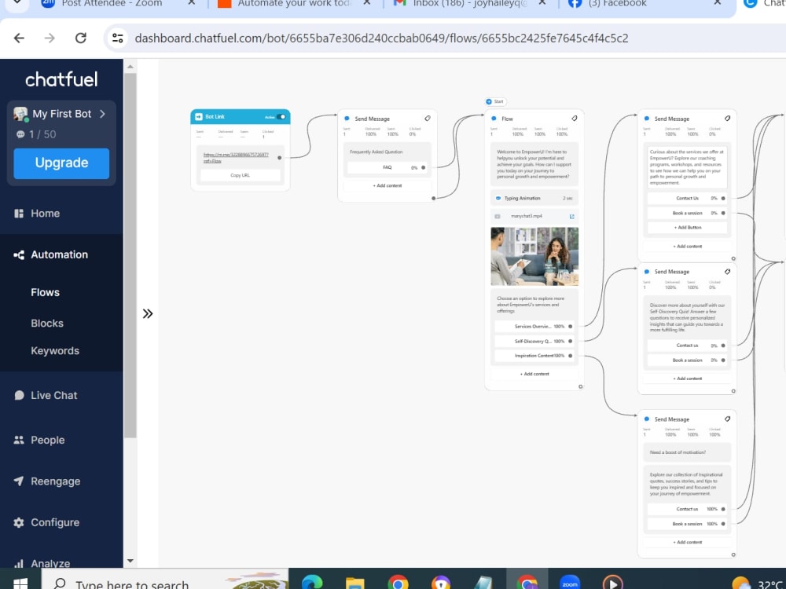Reload the Chatfuel dashboard page
The width and height of the screenshot is (786, 589).
coord(81,38)
